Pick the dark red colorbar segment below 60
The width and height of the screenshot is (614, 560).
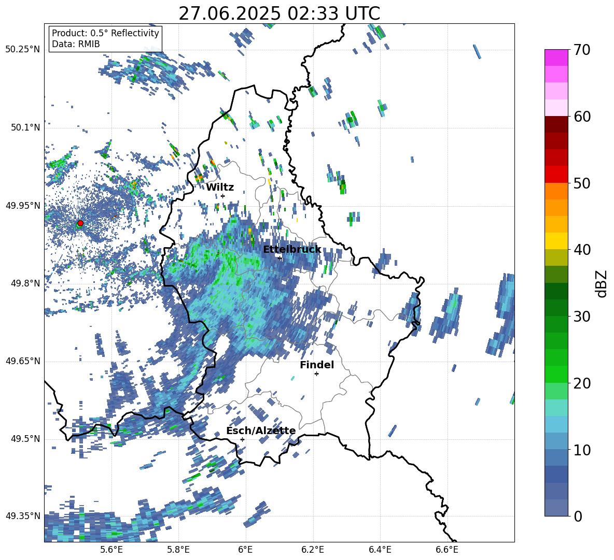[556, 124]
